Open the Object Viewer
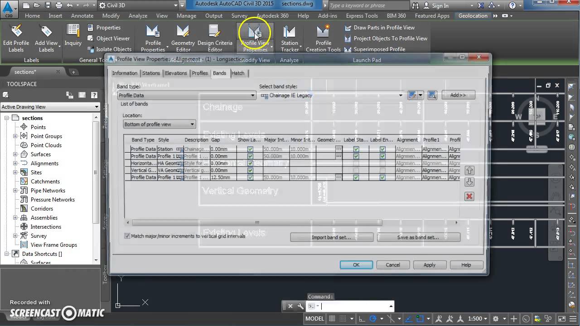Screen dimensions: 580x326 [108, 38]
